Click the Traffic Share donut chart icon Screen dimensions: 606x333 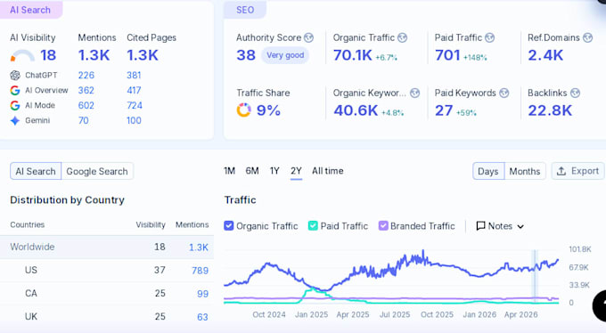click(x=244, y=110)
